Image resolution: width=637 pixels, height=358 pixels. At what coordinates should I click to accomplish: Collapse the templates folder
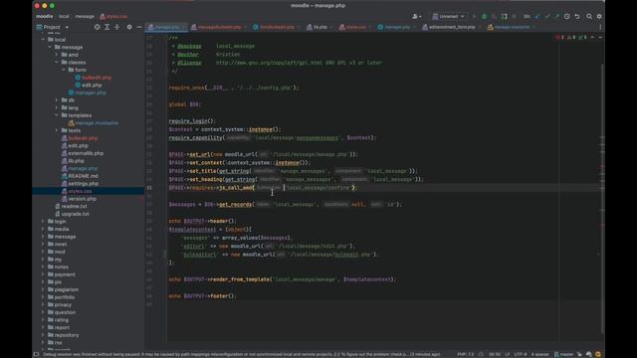[x=57, y=115]
